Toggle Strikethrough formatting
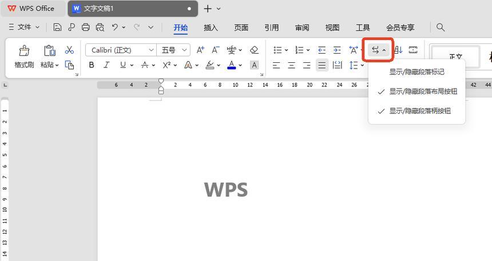 coord(145,65)
